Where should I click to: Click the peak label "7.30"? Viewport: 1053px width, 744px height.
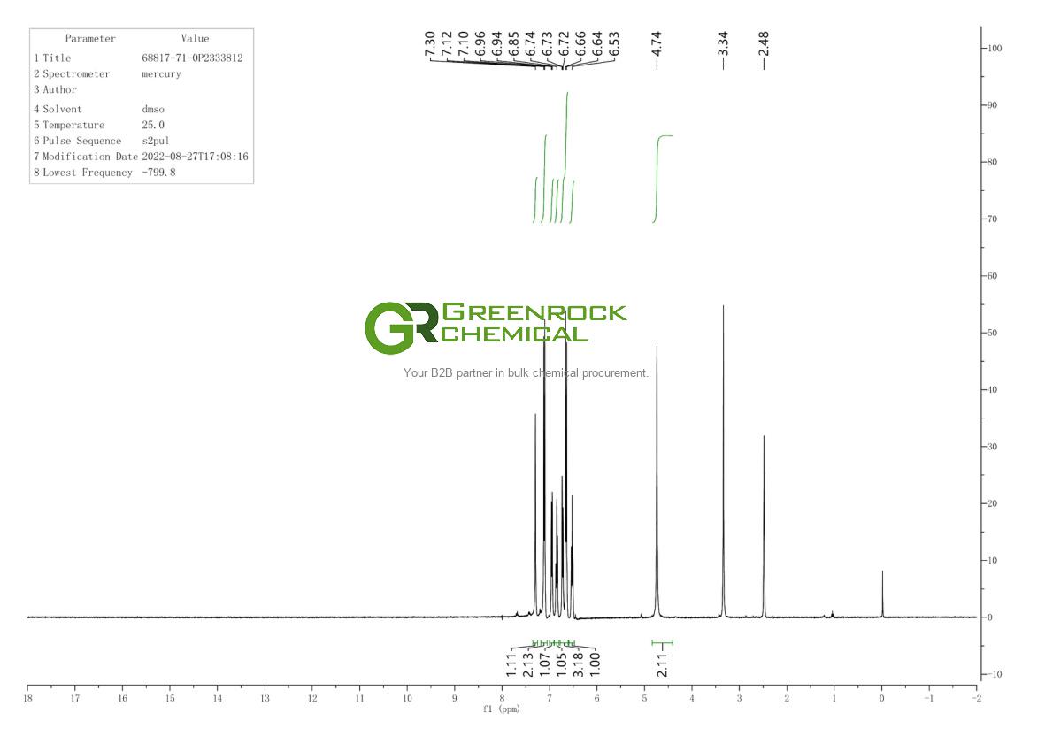click(430, 43)
